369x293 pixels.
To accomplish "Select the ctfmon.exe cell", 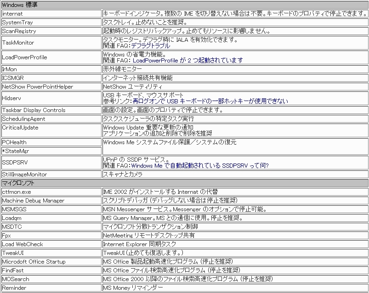I will coord(51,192).
